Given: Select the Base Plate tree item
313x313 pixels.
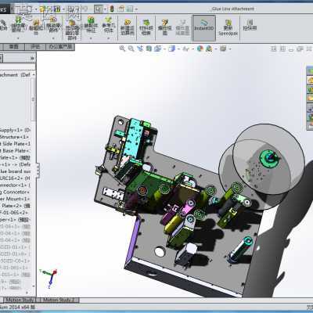Looking at the screenshot, I should pos(15,150).
